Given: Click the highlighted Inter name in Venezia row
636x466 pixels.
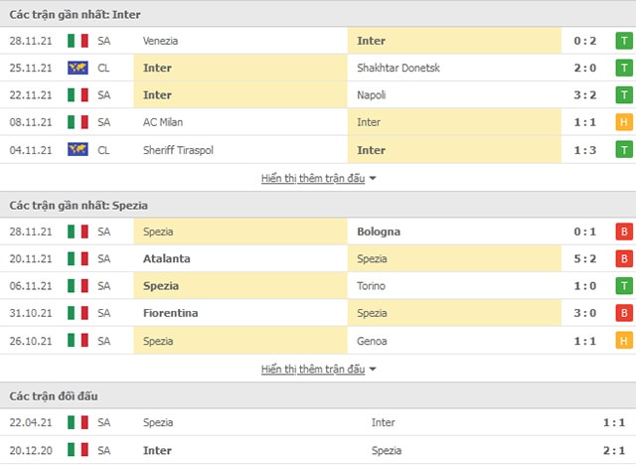Looking at the screenshot, I should [x=371, y=41].
